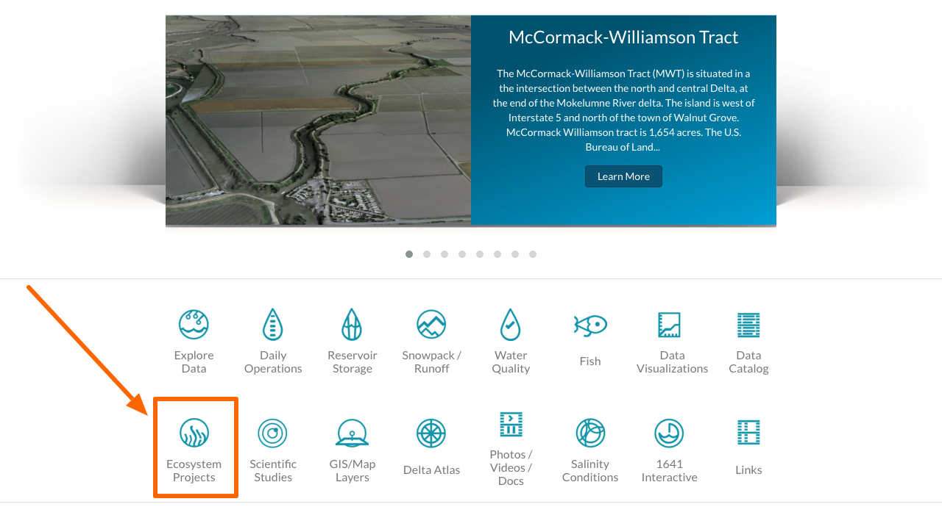Open the Data Visualizations chart icon
Screen dimensions: 942x518
coord(670,324)
